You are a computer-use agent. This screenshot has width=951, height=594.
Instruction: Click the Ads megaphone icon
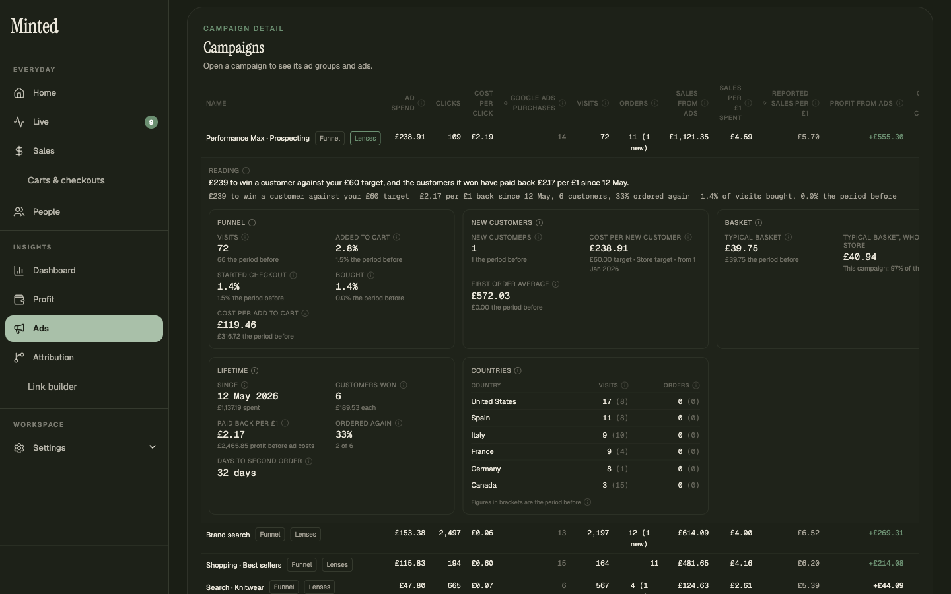pyautogui.click(x=19, y=329)
